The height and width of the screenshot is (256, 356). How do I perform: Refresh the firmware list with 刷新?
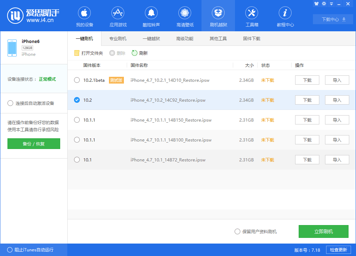click(138, 53)
